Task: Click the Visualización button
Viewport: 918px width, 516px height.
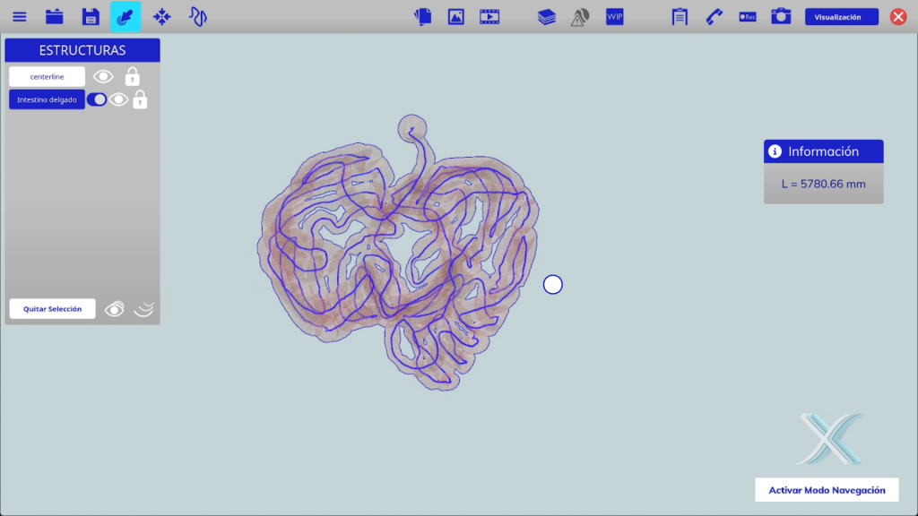Action: [x=841, y=16]
